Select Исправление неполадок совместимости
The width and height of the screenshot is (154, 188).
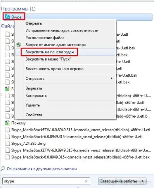(x=62, y=30)
